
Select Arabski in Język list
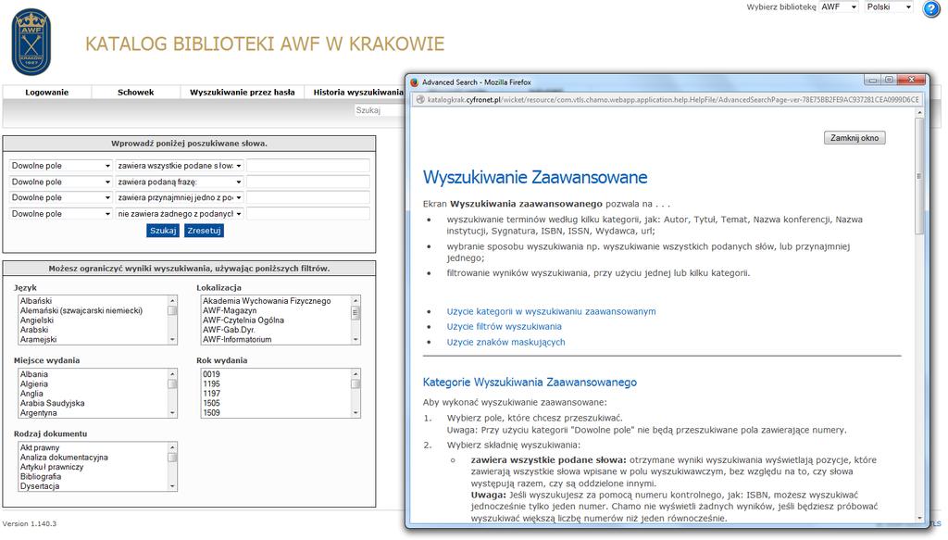point(34,330)
